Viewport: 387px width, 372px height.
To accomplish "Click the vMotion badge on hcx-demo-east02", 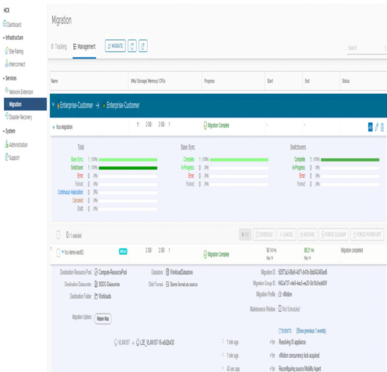I will pyautogui.click(x=123, y=252).
